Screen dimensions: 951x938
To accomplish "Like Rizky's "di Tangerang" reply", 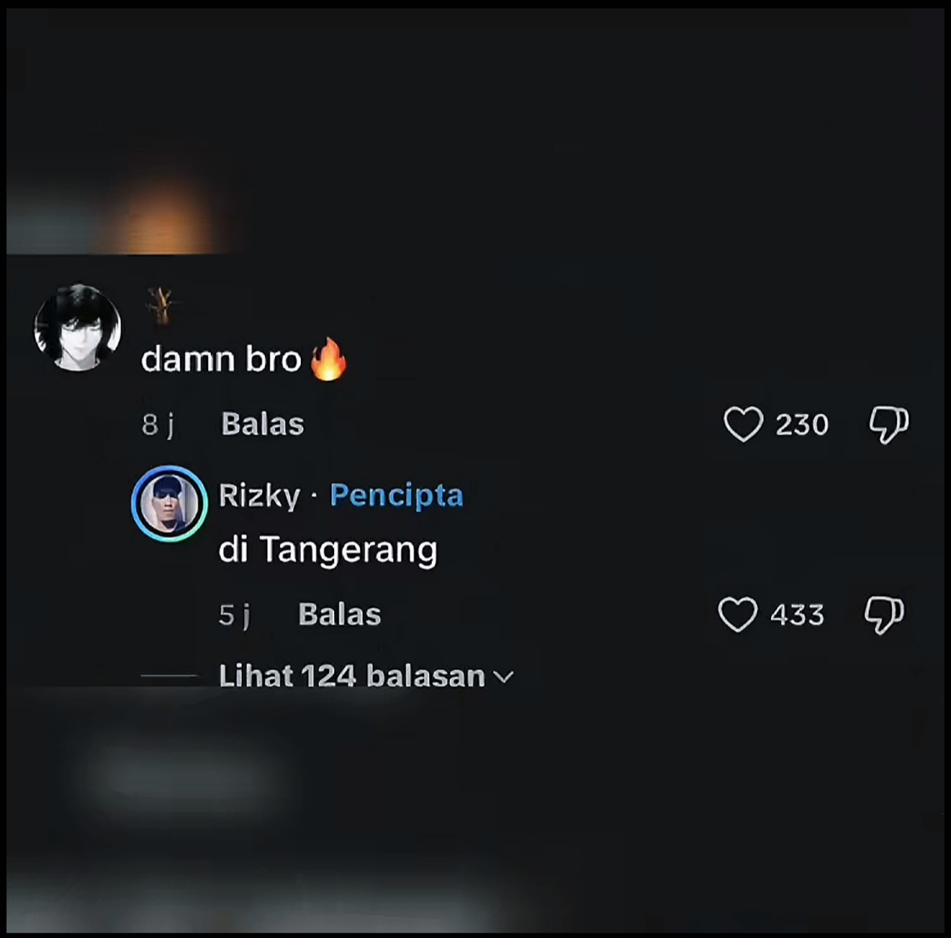I will pos(738,615).
